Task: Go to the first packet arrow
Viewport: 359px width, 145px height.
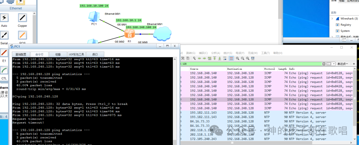Action: pos(214,58)
